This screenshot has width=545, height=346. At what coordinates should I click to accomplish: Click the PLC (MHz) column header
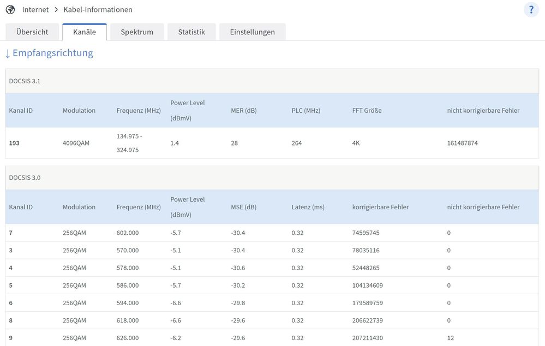(x=306, y=111)
